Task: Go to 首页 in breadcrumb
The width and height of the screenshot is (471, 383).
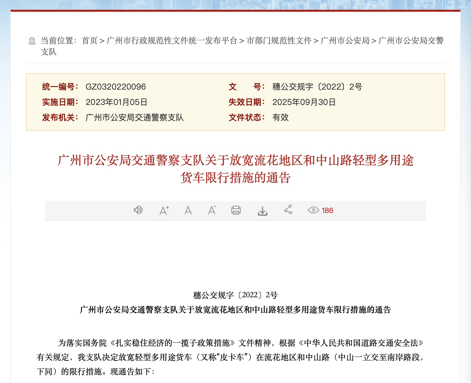Action: click(90, 41)
